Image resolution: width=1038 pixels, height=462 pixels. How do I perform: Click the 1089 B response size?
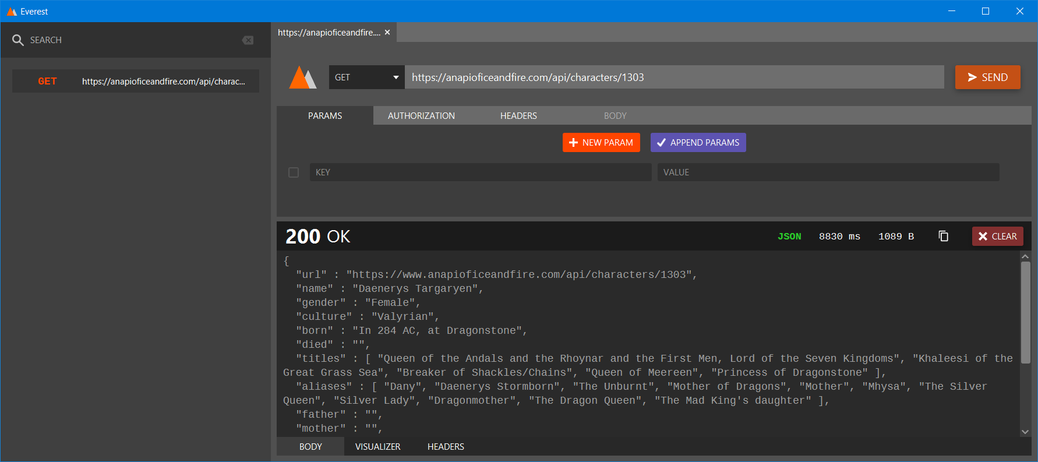point(896,237)
